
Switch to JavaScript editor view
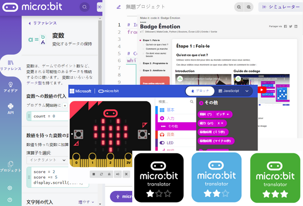click(229, 91)
